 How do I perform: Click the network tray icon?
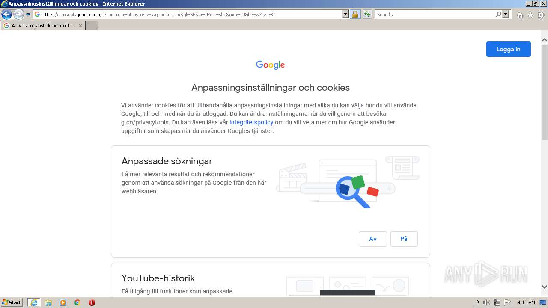(497, 302)
